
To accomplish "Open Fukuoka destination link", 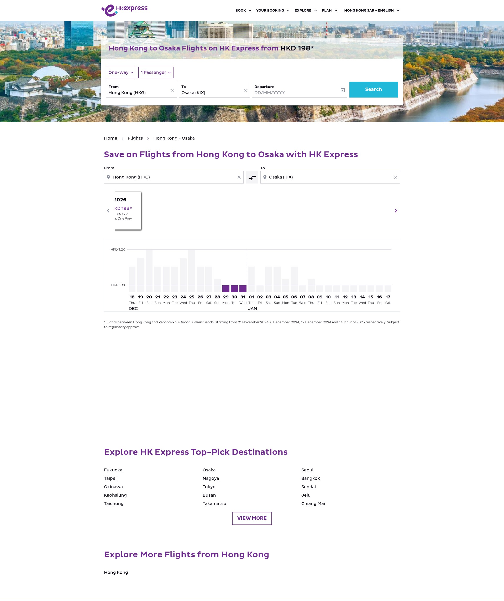I will pyautogui.click(x=113, y=470).
